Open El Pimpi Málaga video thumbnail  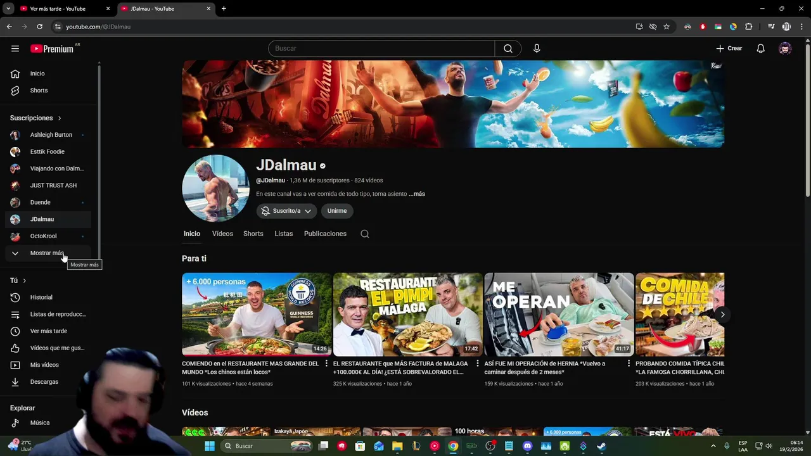tap(408, 315)
